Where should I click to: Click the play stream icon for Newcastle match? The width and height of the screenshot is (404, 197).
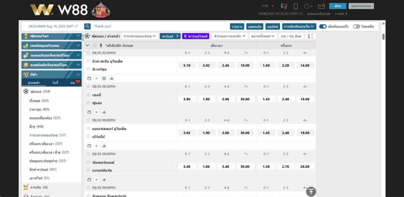coord(97,79)
